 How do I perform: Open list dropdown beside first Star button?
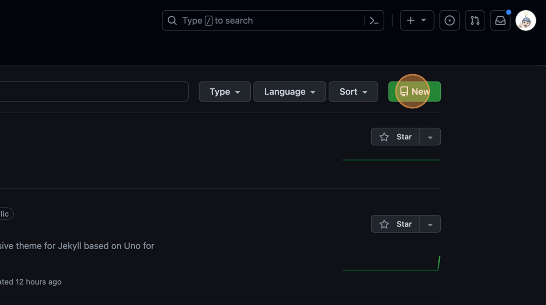pos(430,137)
